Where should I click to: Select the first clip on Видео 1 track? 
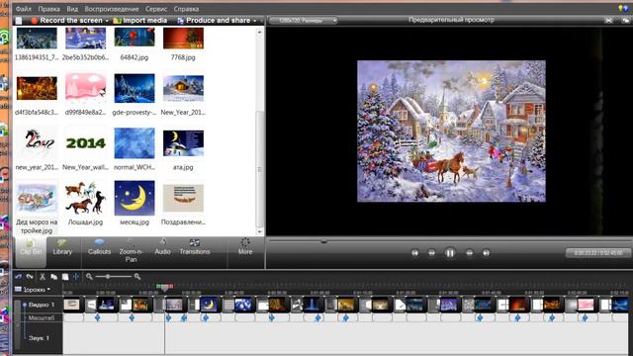pos(72,306)
